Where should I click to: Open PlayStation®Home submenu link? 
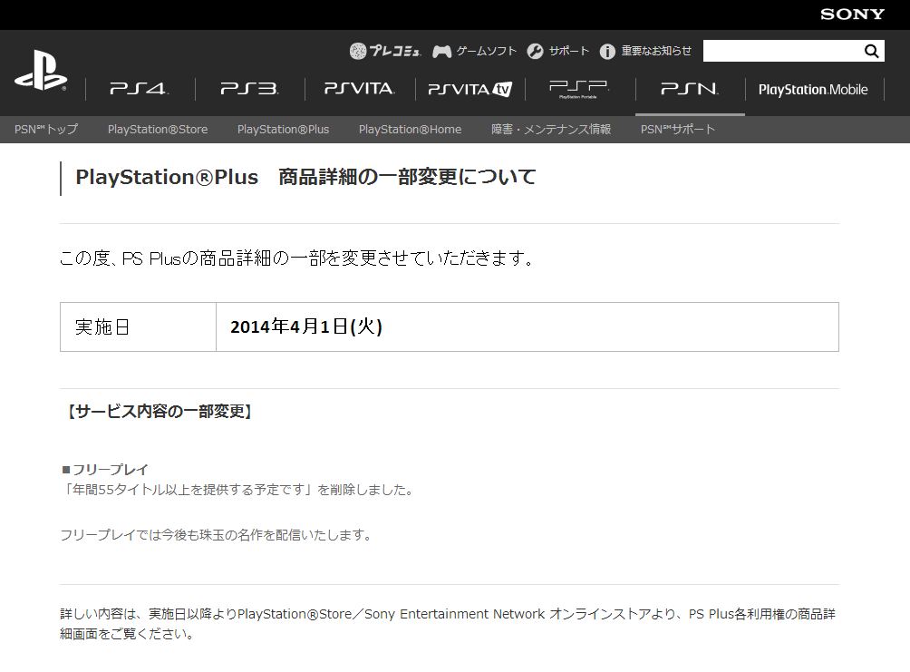pyautogui.click(x=410, y=129)
